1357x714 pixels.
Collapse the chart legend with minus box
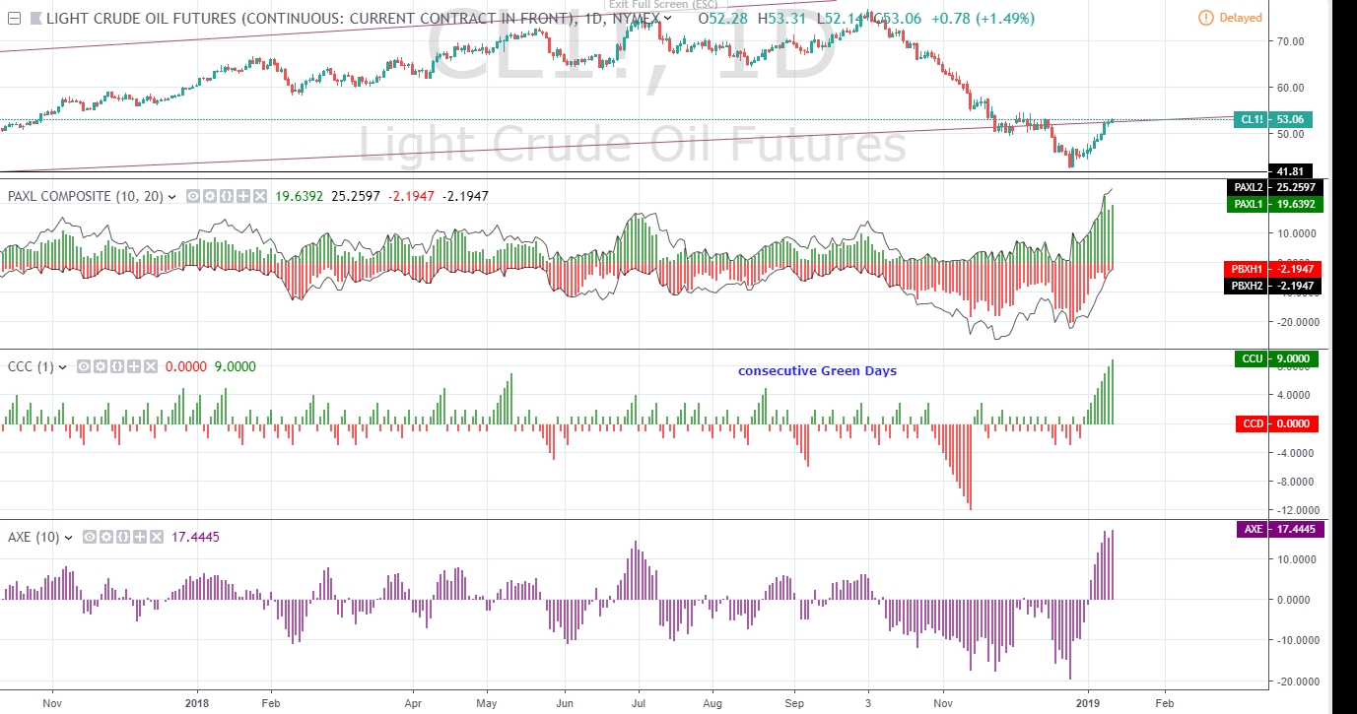(x=14, y=18)
